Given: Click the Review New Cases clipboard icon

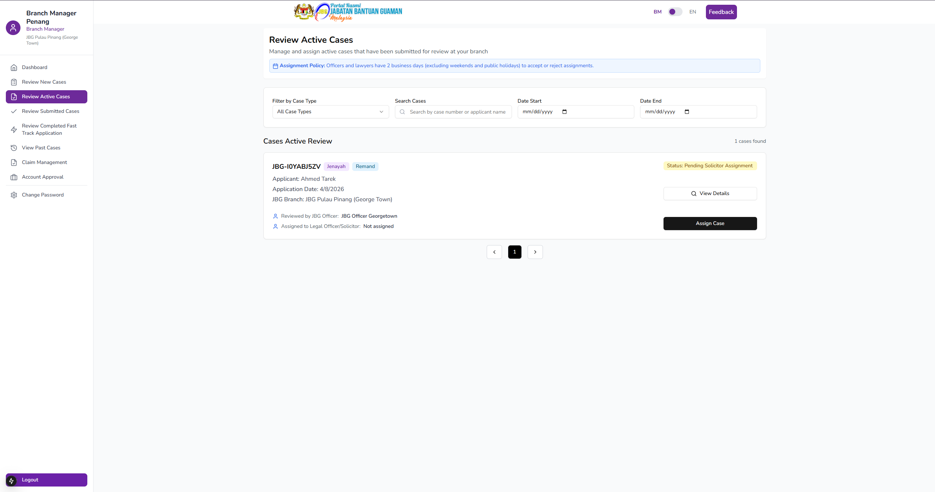Looking at the screenshot, I should [x=14, y=82].
